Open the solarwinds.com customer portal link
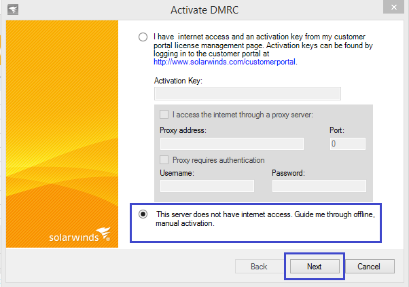The image size is (409, 287). 225,62
